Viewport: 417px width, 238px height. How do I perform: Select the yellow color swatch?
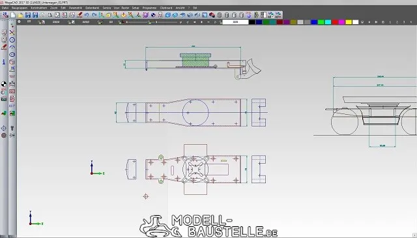(x=349, y=22)
